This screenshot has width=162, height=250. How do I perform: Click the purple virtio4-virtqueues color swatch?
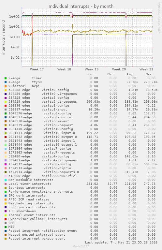(6, 160)
